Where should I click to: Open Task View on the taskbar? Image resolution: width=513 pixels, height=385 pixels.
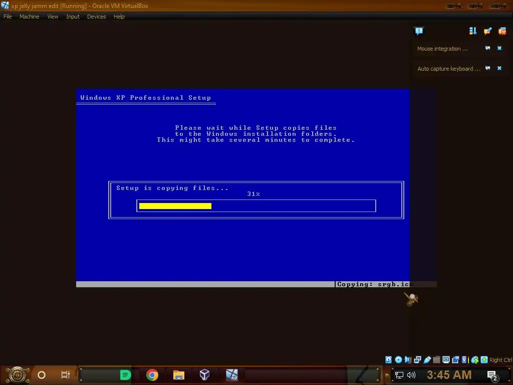(66, 375)
